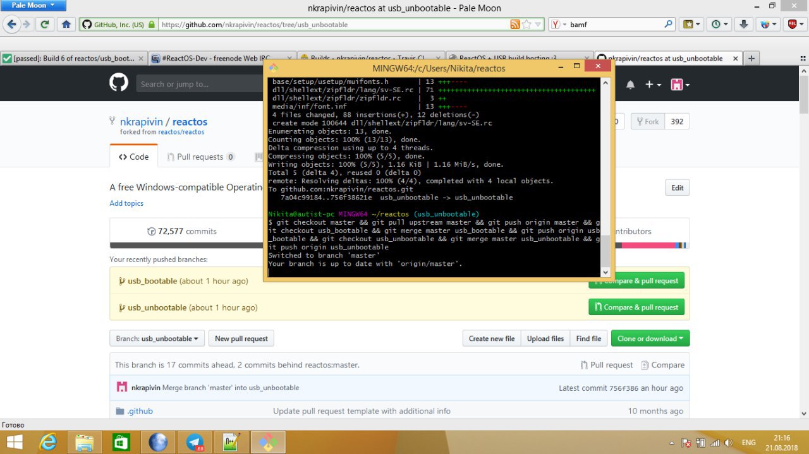Click the MINGW64 window title icon
Viewport: 809px width, 454px height.
pyautogui.click(x=273, y=68)
